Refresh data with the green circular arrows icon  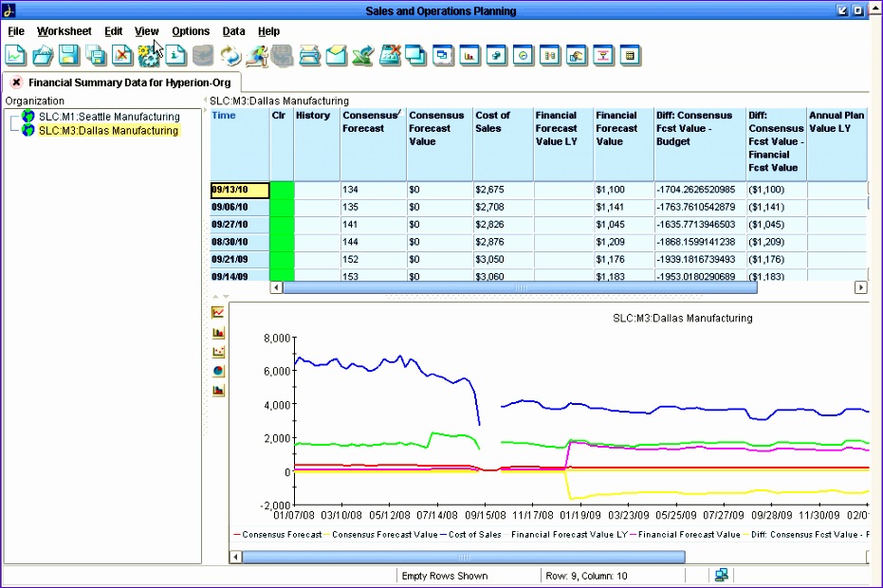[230, 56]
